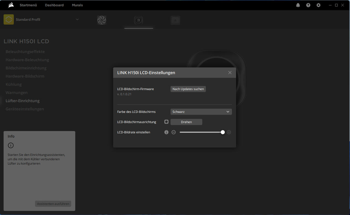Close the LCD-Einstellungen dialog
The height and width of the screenshot is (215, 350).
click(x=230, y=73)
